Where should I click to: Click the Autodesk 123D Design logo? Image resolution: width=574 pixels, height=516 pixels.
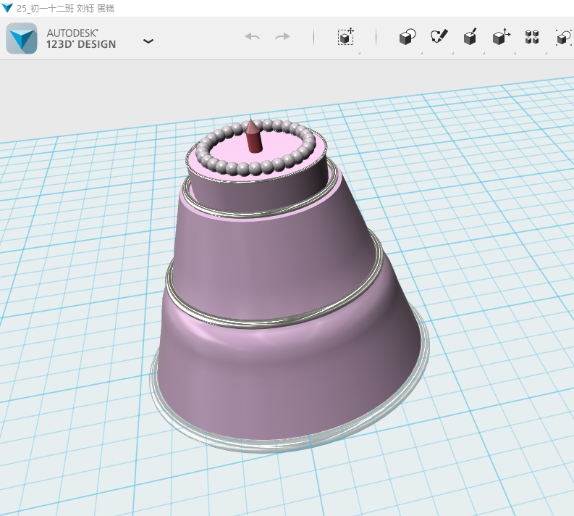point(22,38)
